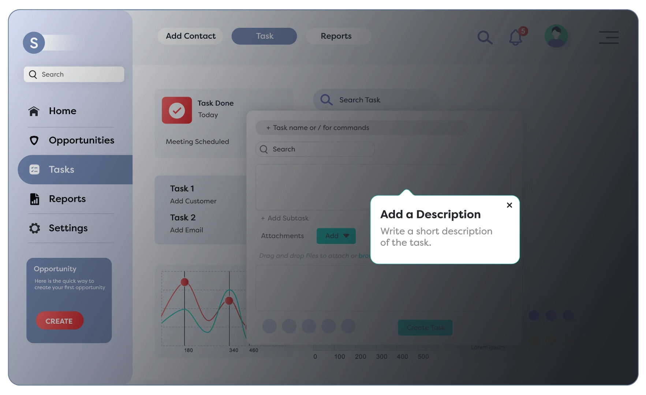The image size is (646, 395).
Task: Click the Create Task button
Action: pos(425,328)
